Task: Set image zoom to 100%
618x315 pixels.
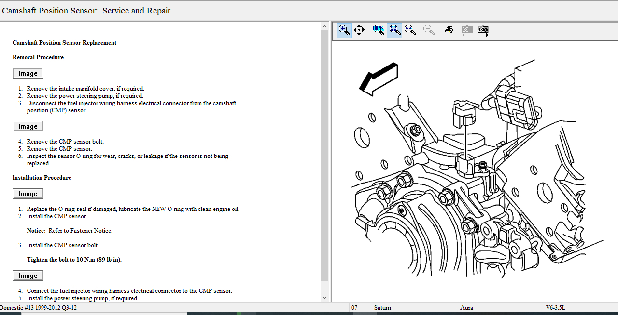Action: [x=379, y=30]
